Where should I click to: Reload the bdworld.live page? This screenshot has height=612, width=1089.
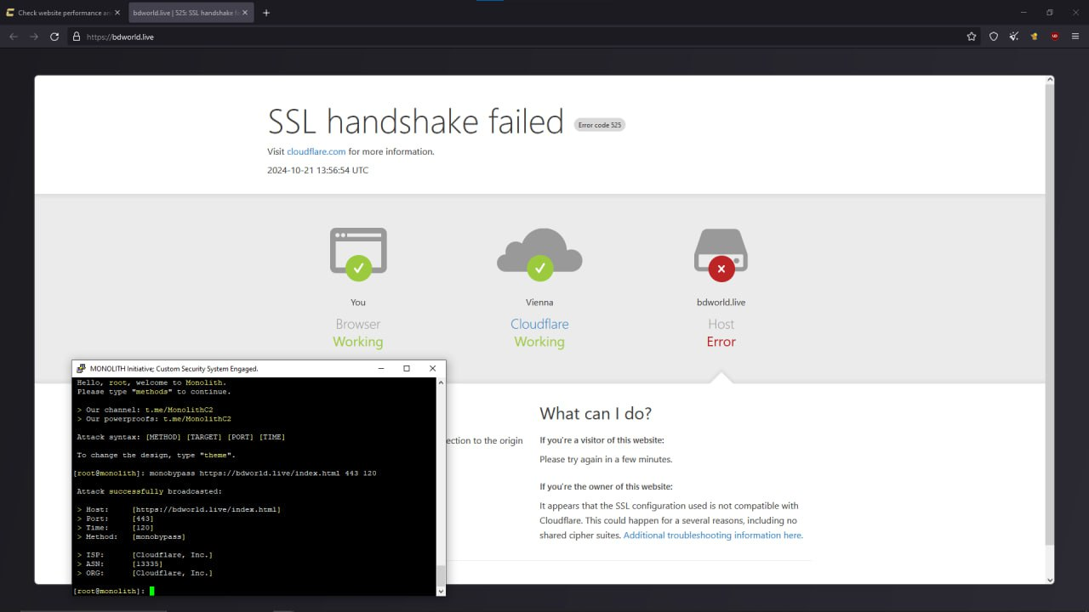click(54, 37)
